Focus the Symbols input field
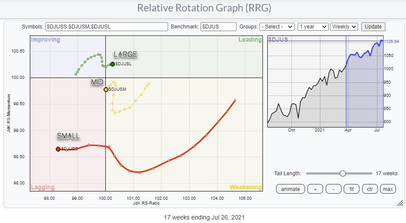This screenshot has height=223, width=406. coord(107,27)
